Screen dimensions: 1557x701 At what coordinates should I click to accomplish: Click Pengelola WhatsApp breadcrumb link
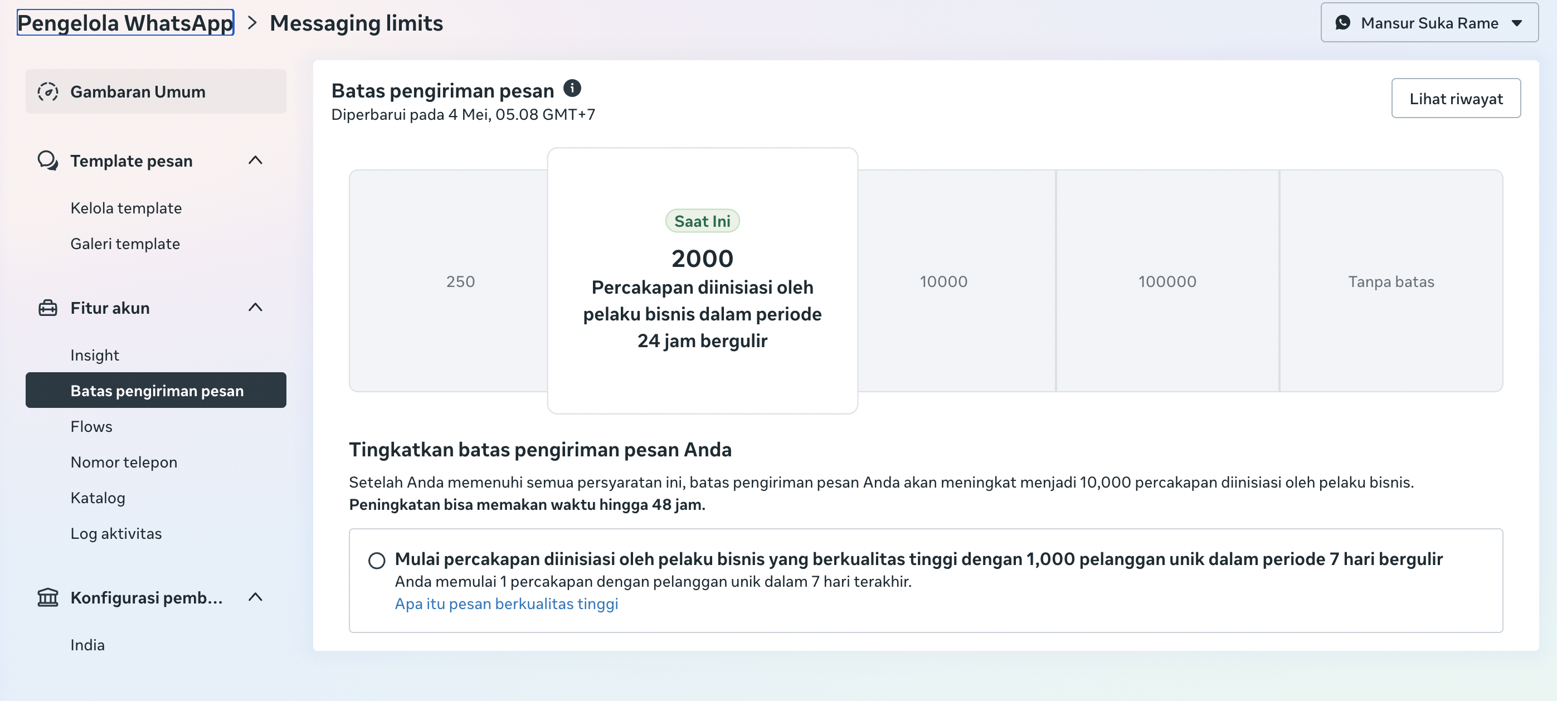pos(125,23)
